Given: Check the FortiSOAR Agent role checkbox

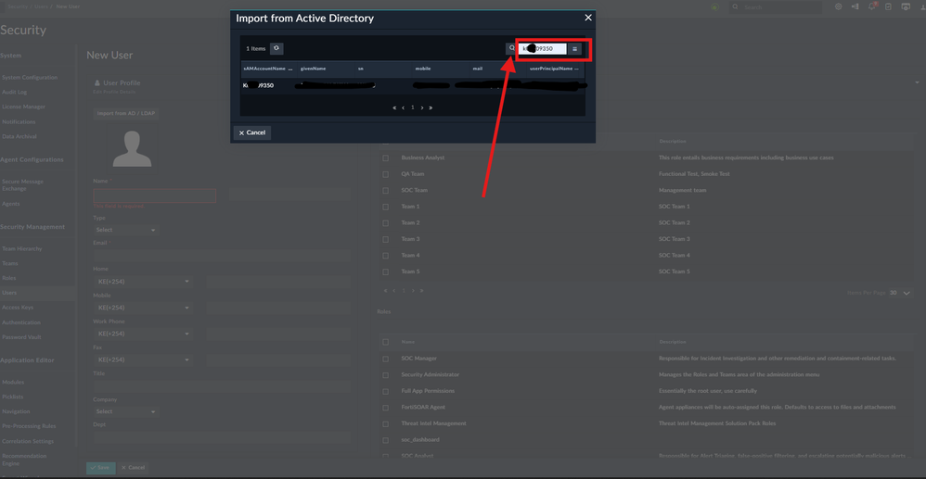Looking at the screenshot, I should point(386,408).
